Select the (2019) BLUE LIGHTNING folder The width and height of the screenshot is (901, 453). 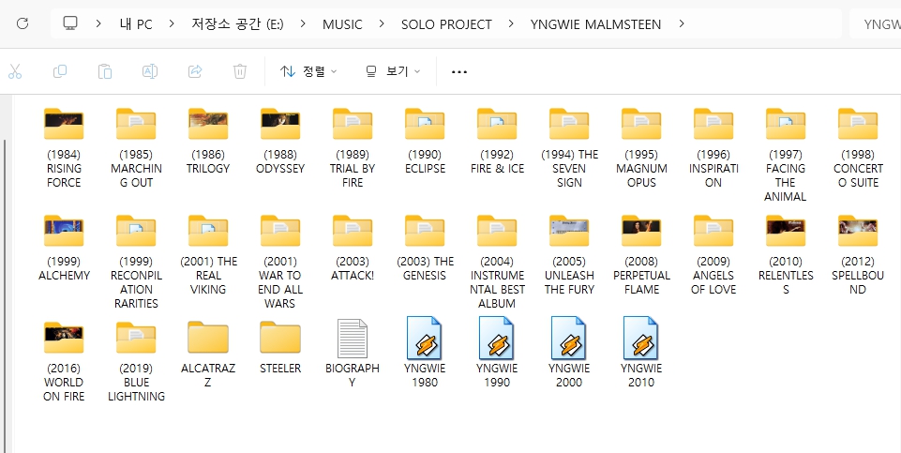136,362
